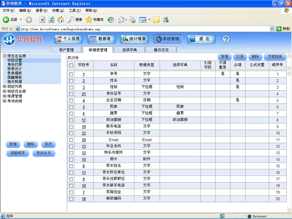Expand the 班级列表 tree node
292x219 pixels.
[x=4, y=87]
